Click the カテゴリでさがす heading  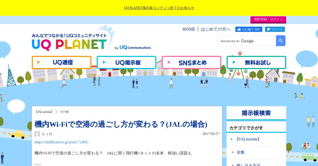coord(246,128)
